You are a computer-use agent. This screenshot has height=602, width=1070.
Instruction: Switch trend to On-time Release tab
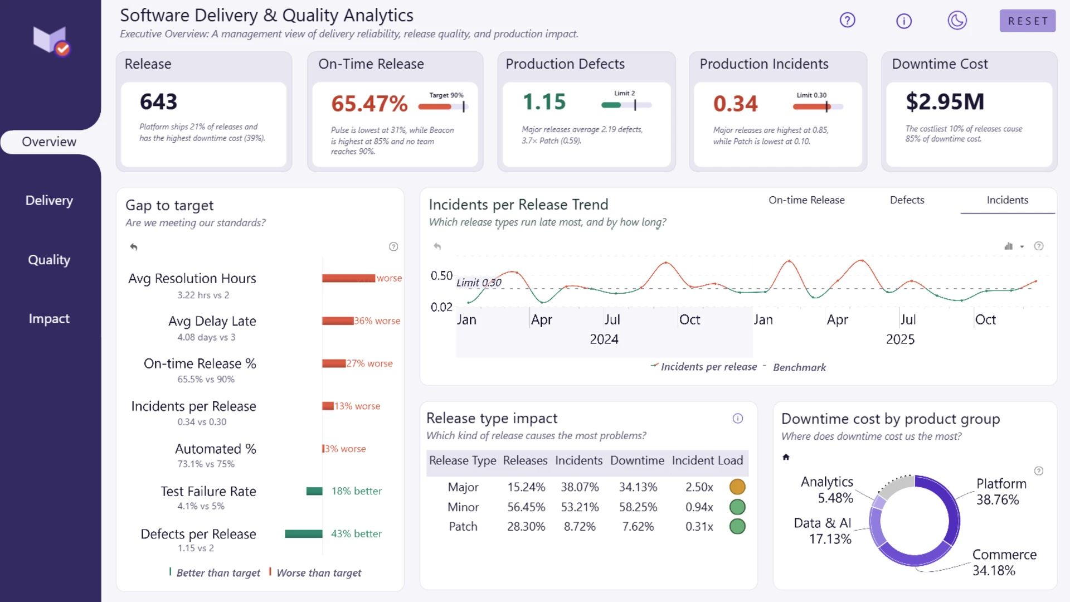(806, 200)
